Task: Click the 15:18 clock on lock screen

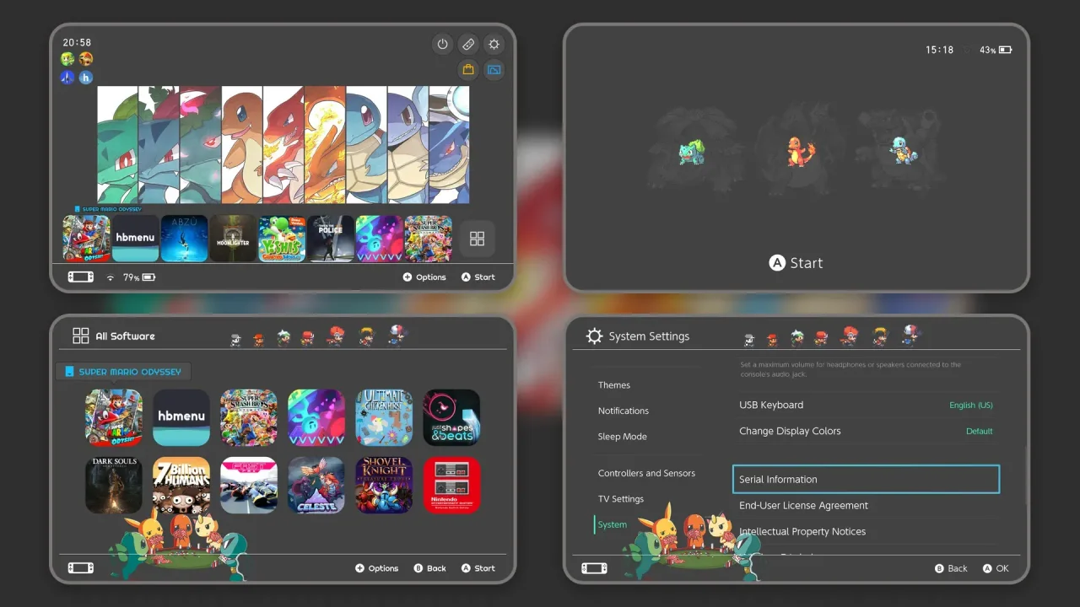Action: click(x=939, y=51)
